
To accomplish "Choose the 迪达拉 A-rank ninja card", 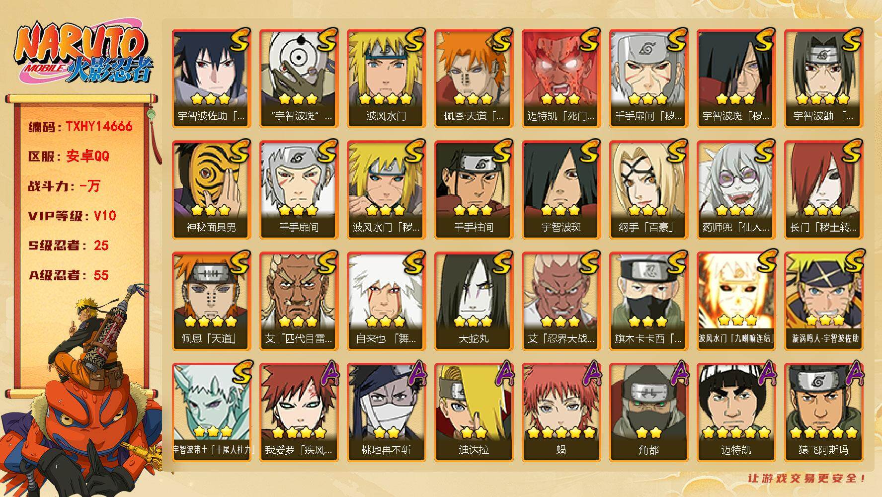I will pos(474,412).
